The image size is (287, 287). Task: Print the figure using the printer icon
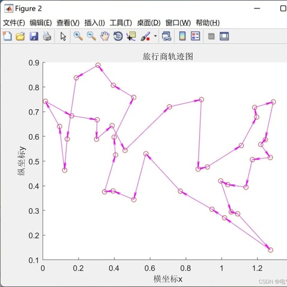47,36
